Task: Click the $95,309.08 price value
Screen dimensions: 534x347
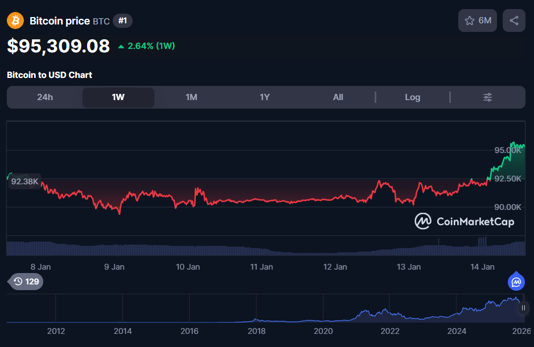Action: [58, 46]
